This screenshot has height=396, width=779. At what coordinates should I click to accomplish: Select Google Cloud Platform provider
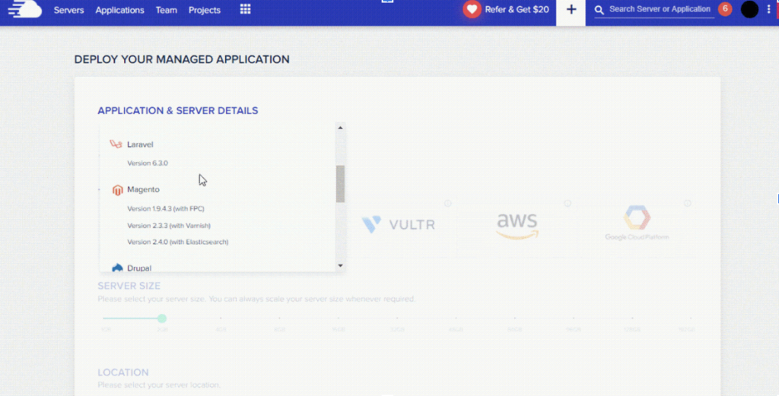(637, 223)
